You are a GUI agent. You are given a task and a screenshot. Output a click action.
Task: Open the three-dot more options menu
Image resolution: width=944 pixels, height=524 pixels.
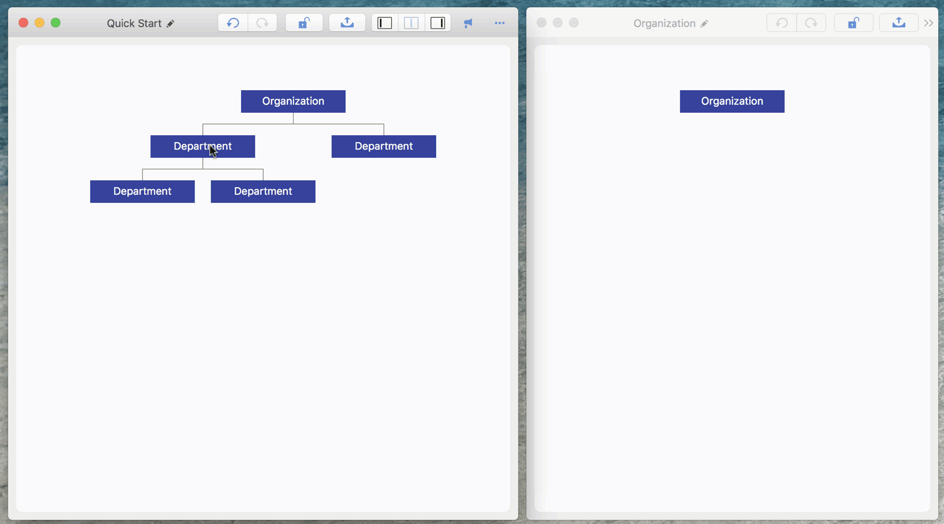coord(500,23)
